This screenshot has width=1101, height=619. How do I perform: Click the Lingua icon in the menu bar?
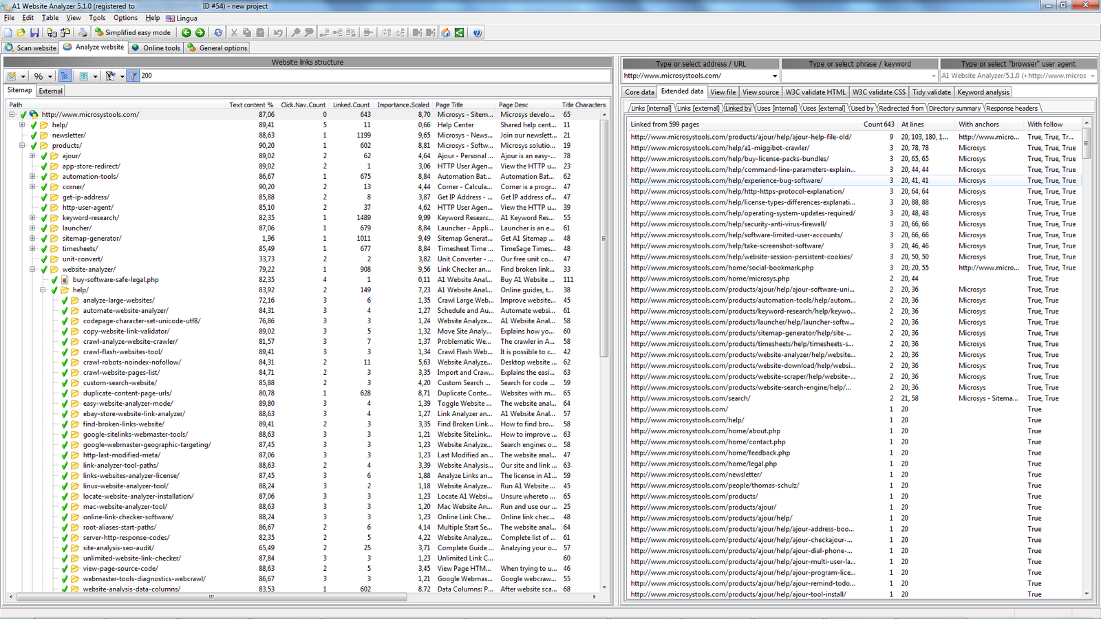(171, 19)
